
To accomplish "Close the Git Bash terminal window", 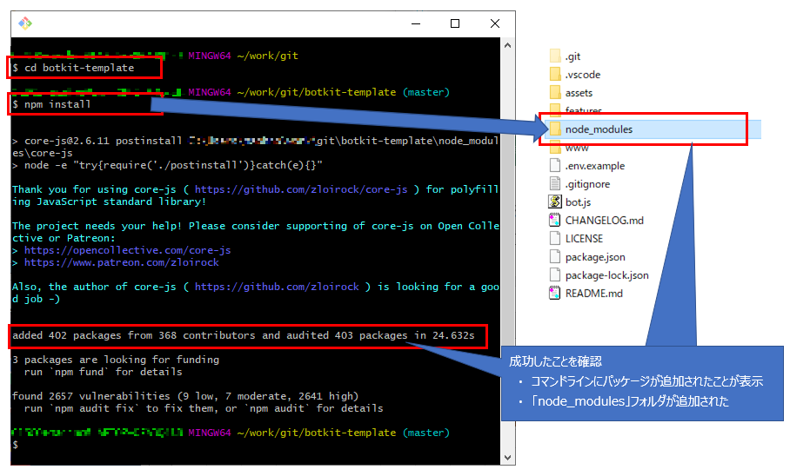I will (x=495, y=23).
